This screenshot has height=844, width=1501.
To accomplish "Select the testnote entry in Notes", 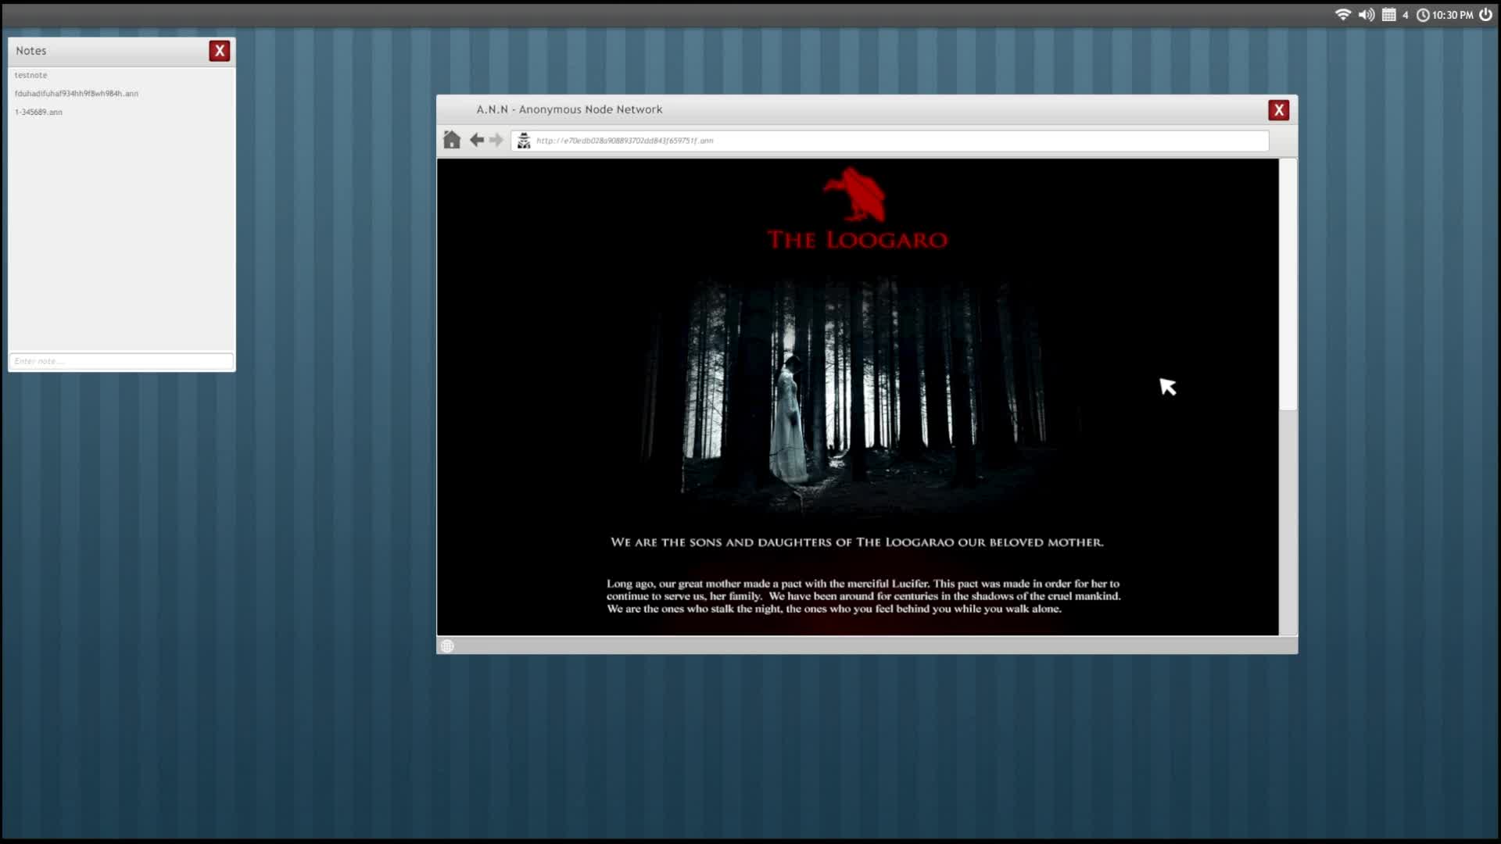I will pos(31,75).
